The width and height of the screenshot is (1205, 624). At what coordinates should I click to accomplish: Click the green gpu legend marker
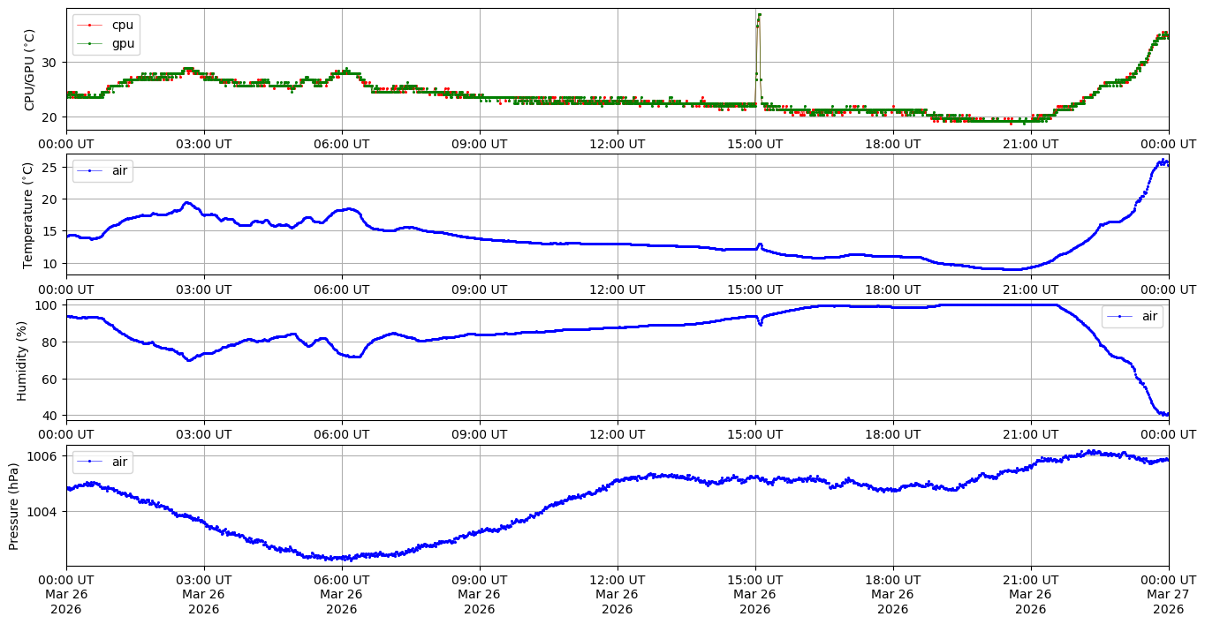(89, 42)
